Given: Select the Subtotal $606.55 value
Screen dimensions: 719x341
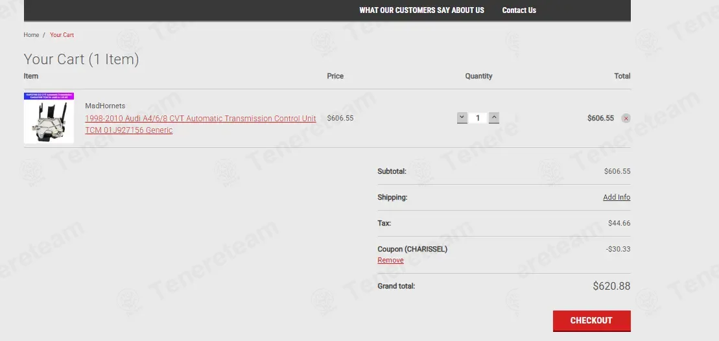Looking at the screenshot, I should point(617,171).
